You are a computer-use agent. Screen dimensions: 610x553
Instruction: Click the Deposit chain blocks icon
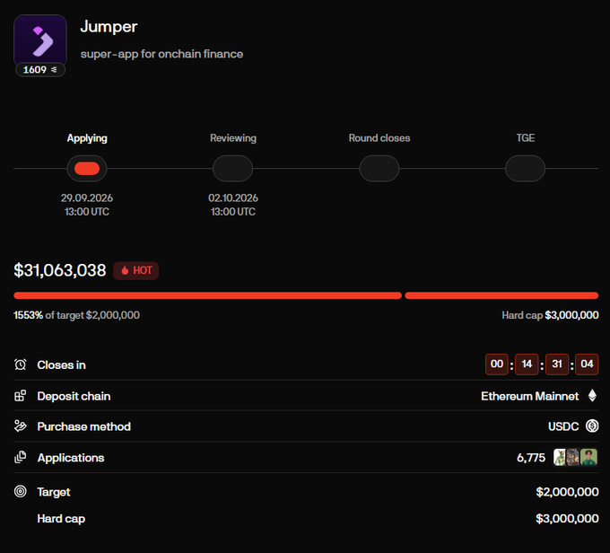click(21, 396)
